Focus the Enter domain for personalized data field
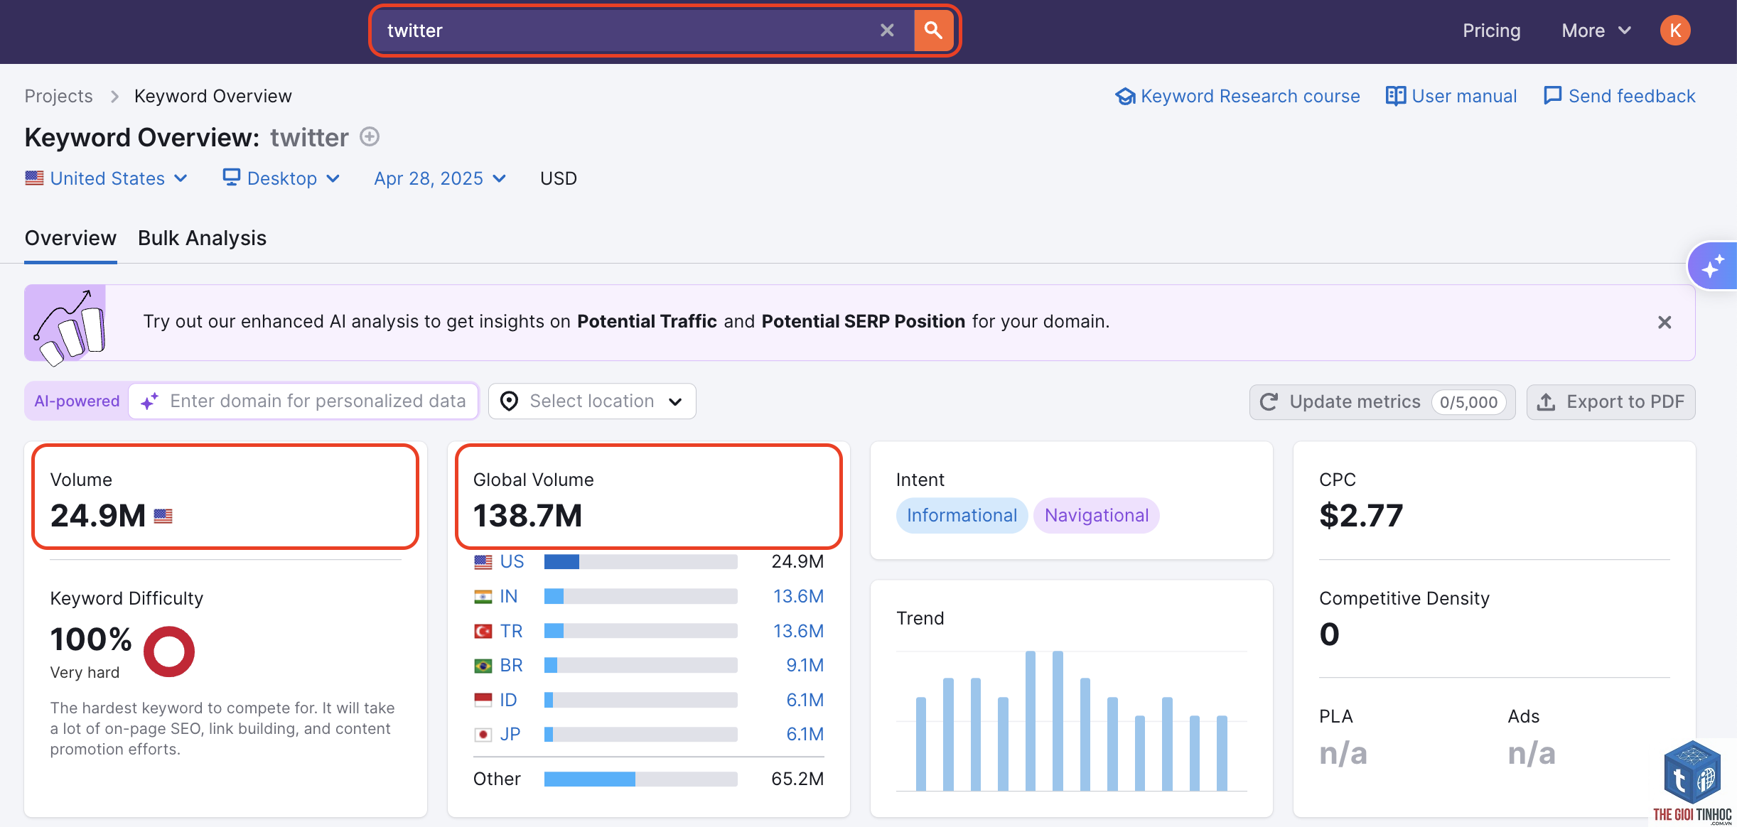 [304, 401]
